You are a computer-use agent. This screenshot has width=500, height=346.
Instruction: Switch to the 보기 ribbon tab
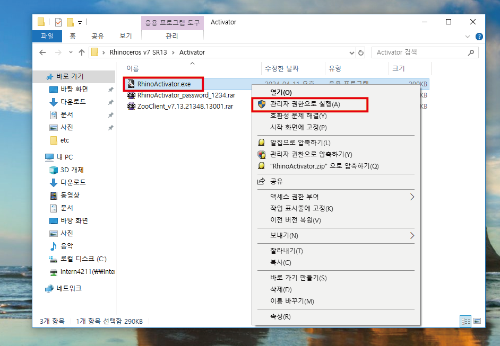click(x=126, y=36)
